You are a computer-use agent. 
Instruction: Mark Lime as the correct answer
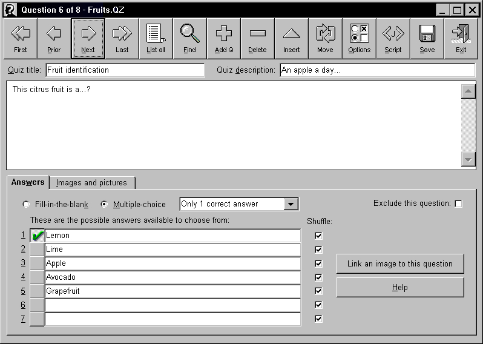(x=38, y=250)
